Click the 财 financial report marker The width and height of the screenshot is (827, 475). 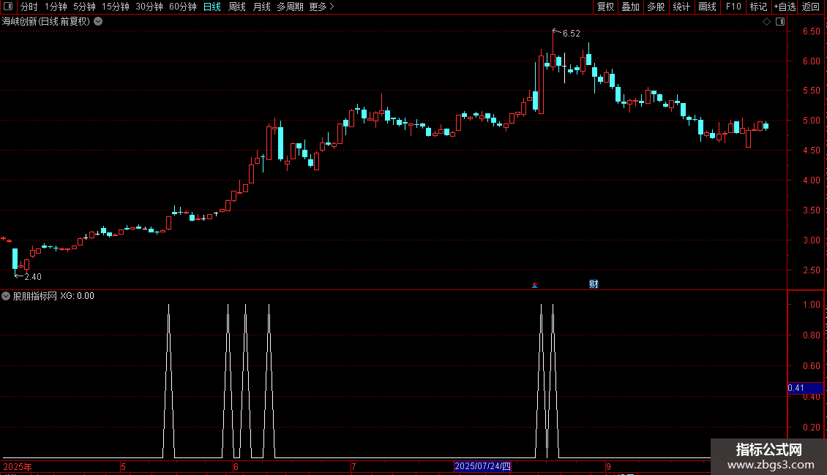(x=594, y=284)
